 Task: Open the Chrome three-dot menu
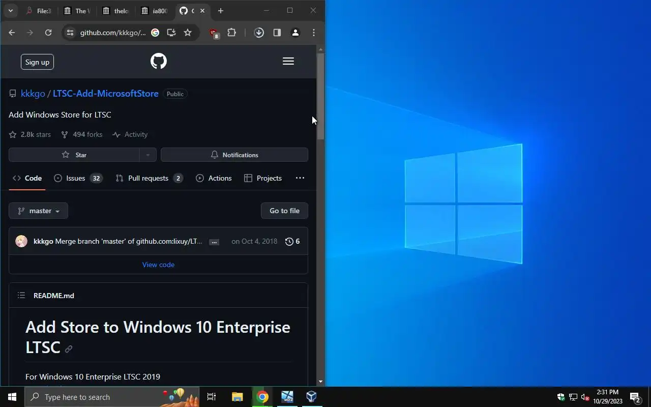[314, 33]
